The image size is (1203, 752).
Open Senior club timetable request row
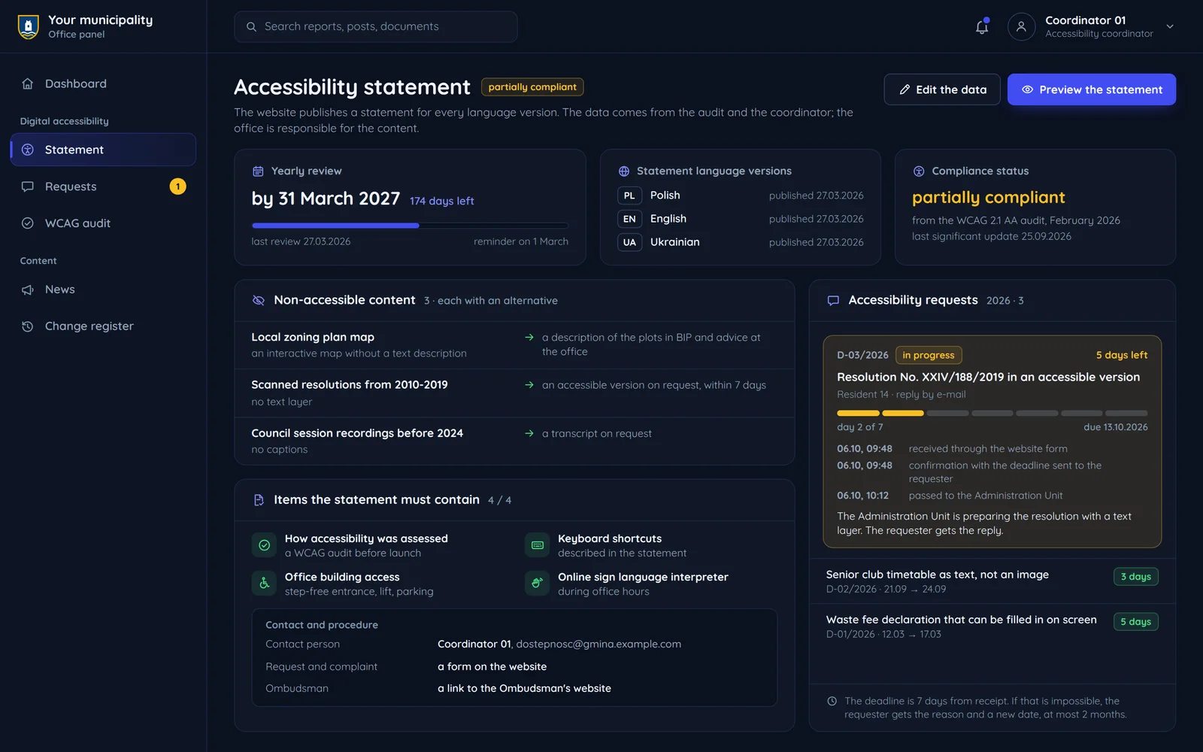(x=992, y=581)
